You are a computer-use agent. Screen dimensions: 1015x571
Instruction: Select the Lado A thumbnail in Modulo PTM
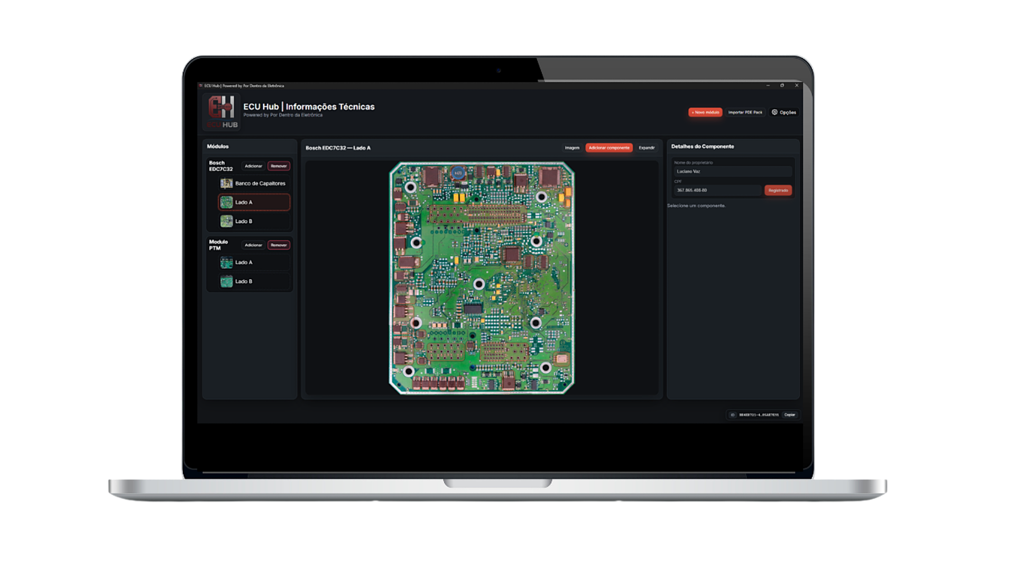click(226, 262)
